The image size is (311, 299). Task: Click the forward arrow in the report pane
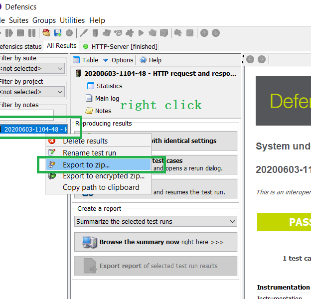(x=262, y=59)
